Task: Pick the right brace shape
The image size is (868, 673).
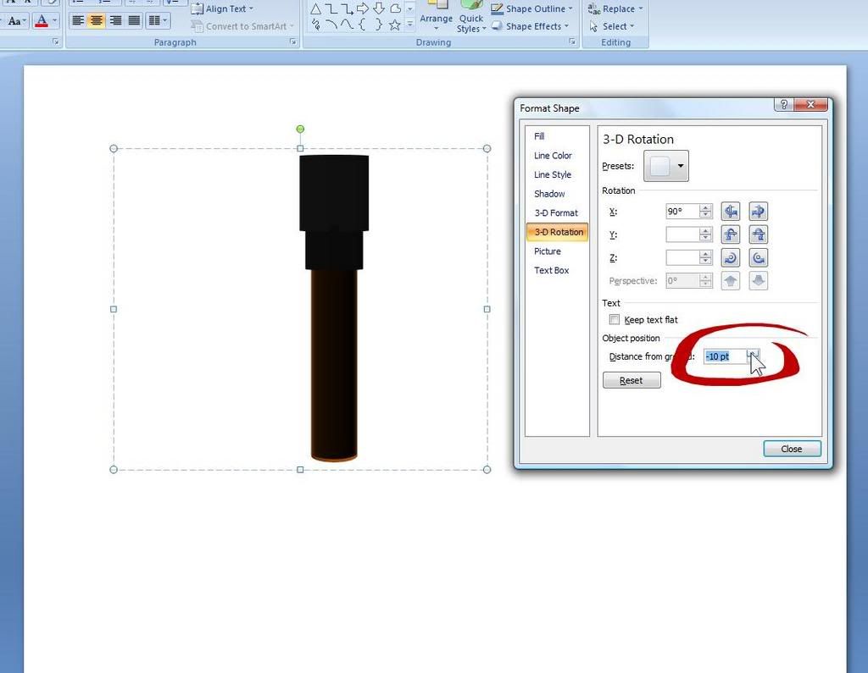Action: [379, 25]
